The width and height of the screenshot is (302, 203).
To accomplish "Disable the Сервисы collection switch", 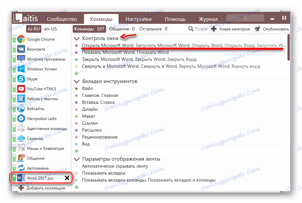I will coord(14,139).
